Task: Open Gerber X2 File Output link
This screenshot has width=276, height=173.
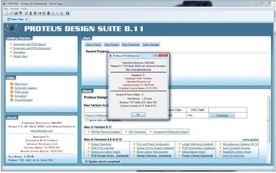Action: point(155,148)
